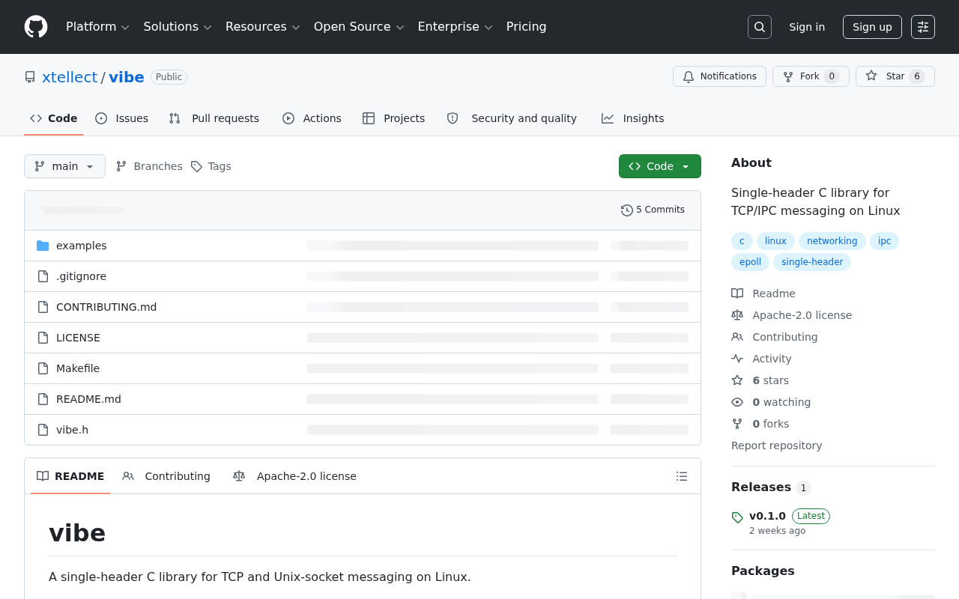Open the main branch selector dropdown
This screenshot has width=959, height=599.
tap(64, 166)
